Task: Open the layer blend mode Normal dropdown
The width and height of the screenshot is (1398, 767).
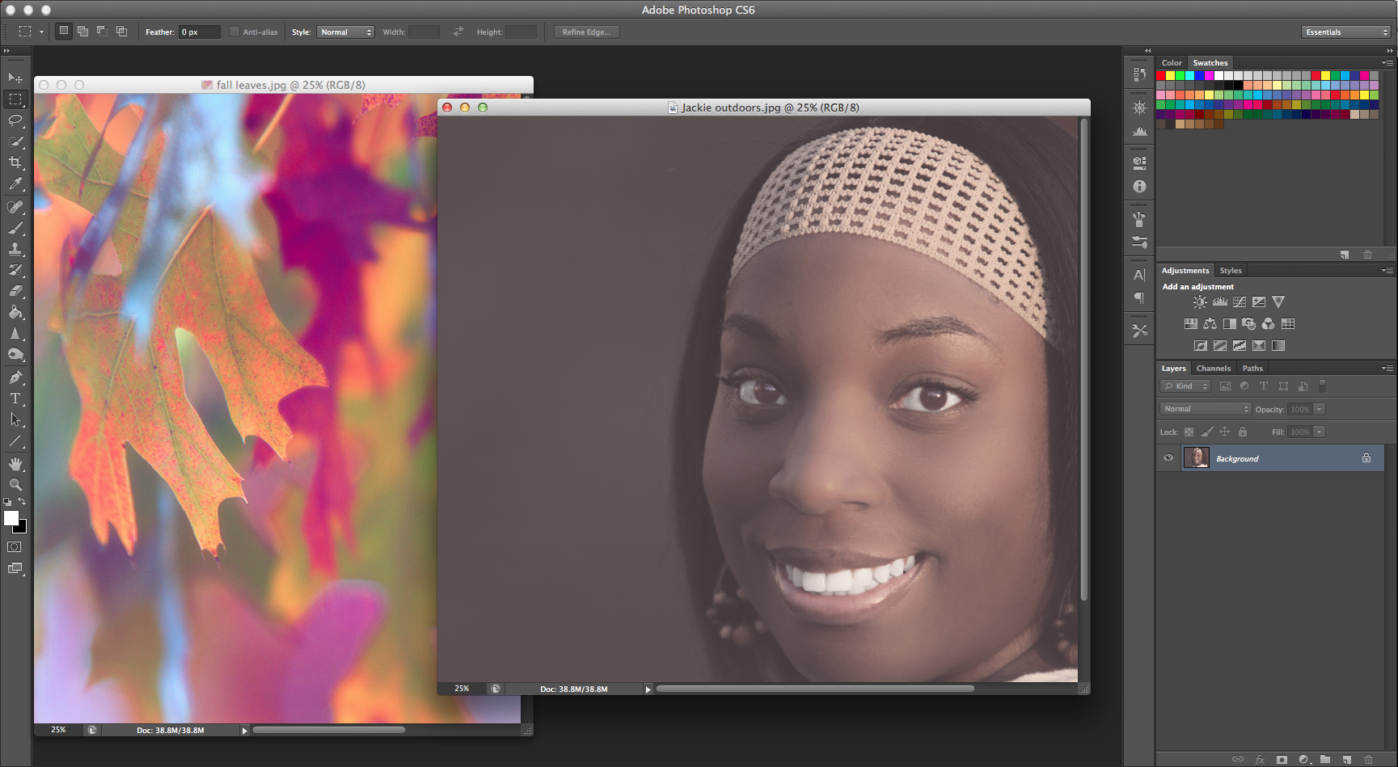Action: pyautogui.click(x=1206, y=409)
